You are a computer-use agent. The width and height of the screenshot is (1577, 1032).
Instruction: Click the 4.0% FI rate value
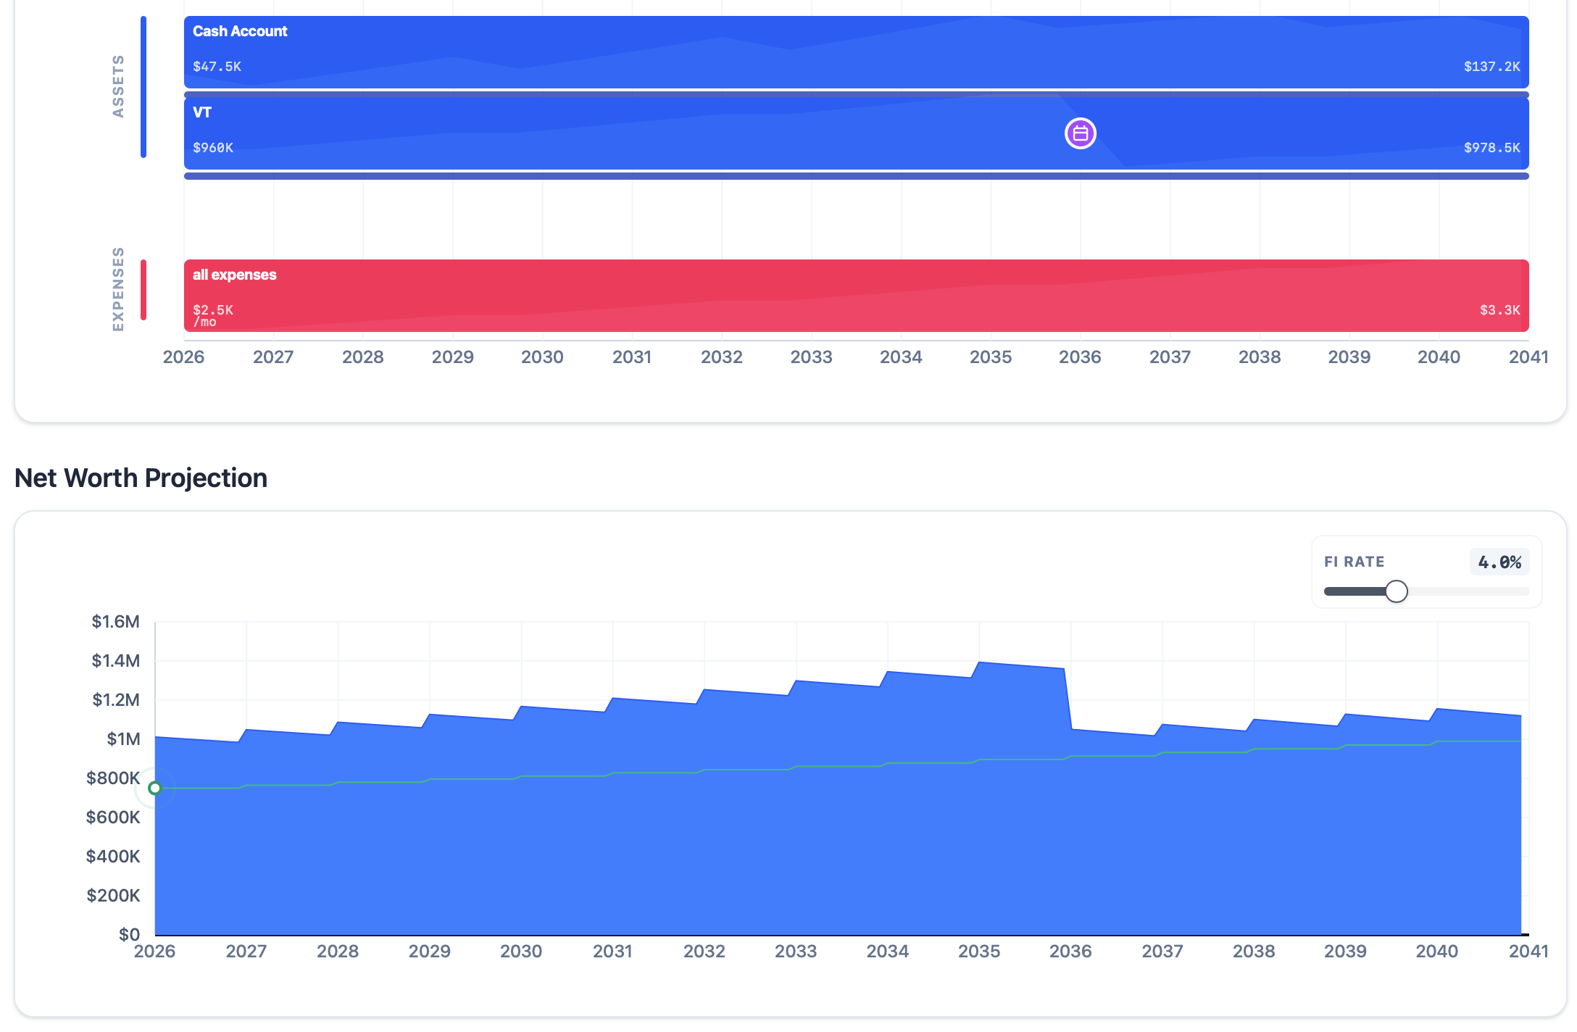1499,562
